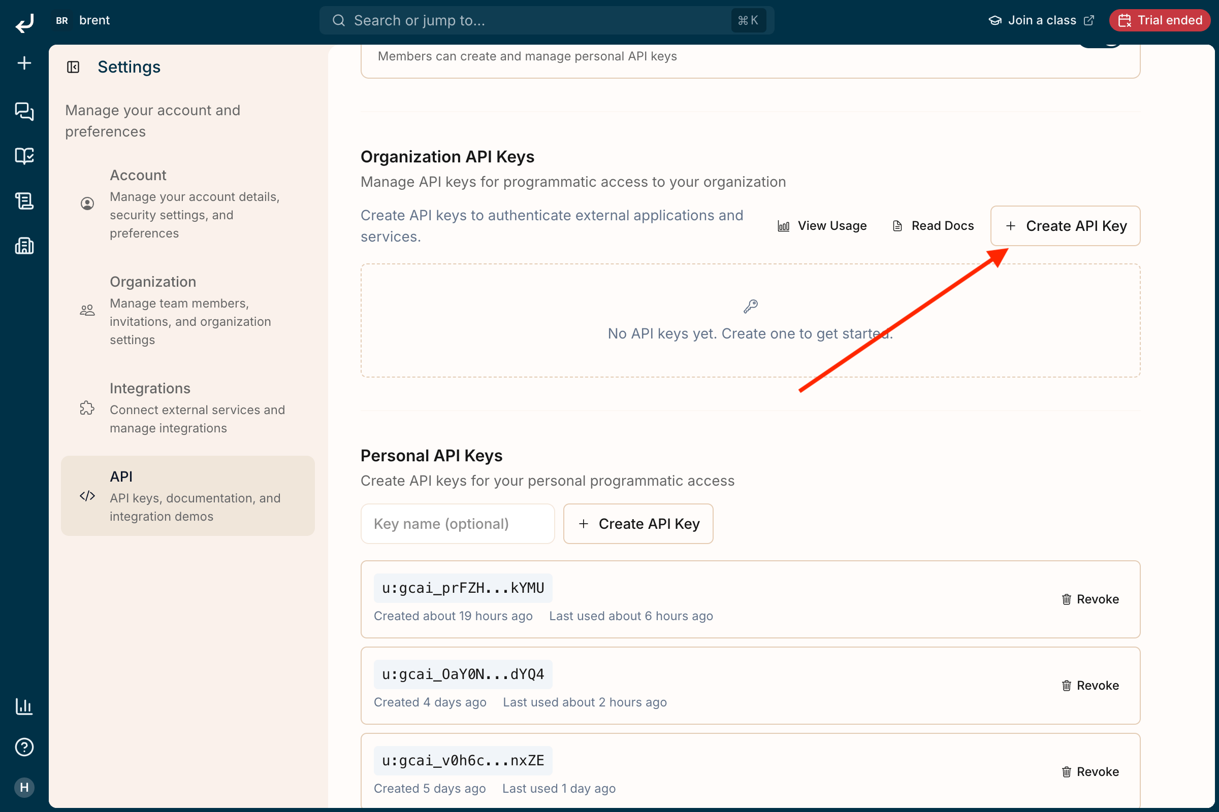Screen dimensions: 1219x812
Task: Click the Trial ended badge
Action: [1160, 20]
